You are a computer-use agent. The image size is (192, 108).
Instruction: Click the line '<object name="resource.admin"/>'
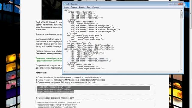tap(89, 59)
